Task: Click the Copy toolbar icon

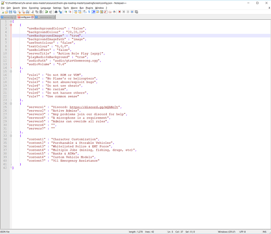Action: 37,12
